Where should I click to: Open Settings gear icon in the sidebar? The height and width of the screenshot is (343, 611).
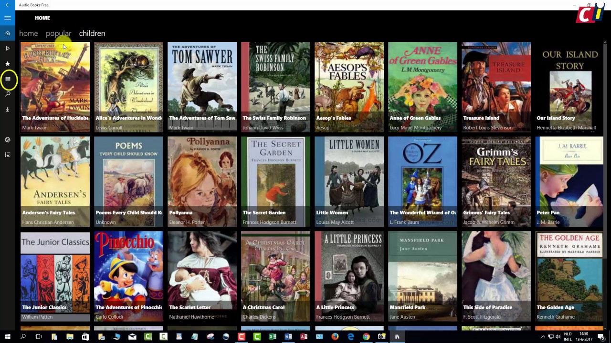tap(8, 140)
